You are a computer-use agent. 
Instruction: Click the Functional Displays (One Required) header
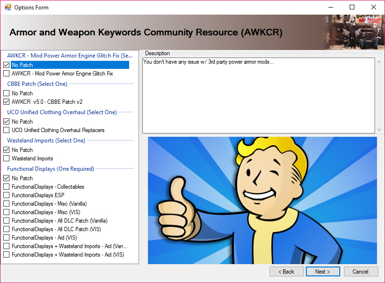pos(50,169)
